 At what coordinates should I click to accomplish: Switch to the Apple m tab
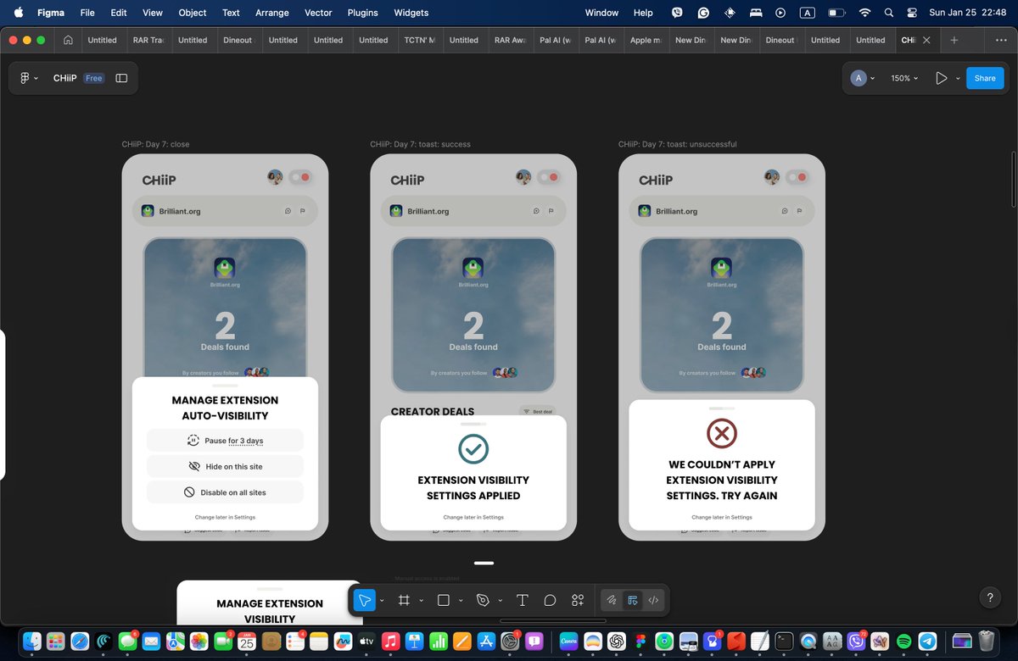pos(645,40)
